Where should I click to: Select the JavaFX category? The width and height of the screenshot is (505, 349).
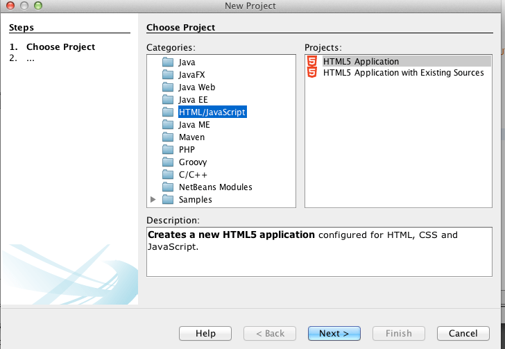[x=191, y=75]
